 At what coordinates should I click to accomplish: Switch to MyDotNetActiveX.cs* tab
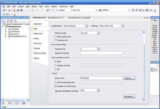(56, 18)
